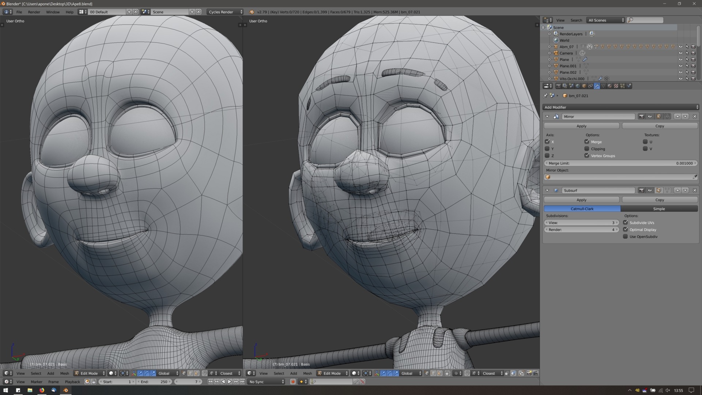Adjust the Render subdivisions field
The height and width of the screenshot is (395, 702).
[581, 230]
